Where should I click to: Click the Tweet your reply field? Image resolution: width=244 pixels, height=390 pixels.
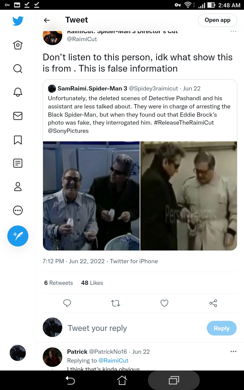coord(134,328)
